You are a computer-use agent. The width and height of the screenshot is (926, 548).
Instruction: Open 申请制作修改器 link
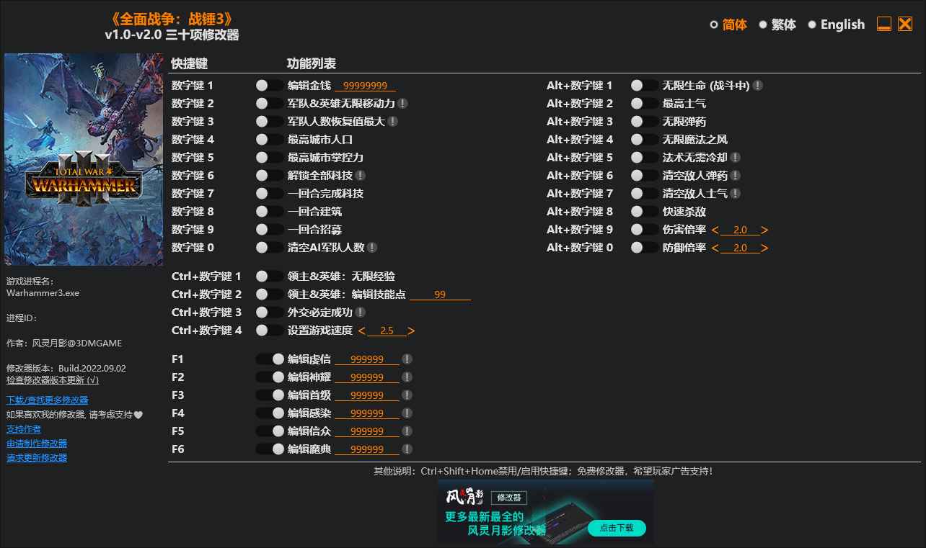pos(37,444)
